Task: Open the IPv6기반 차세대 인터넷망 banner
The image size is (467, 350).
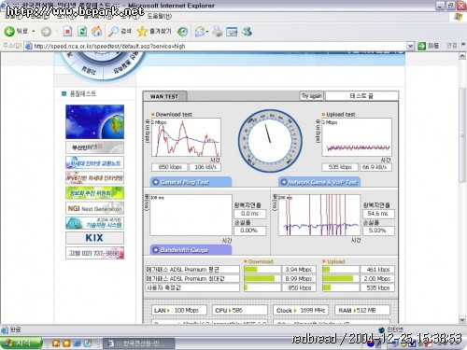Action: tap(94, 177)
